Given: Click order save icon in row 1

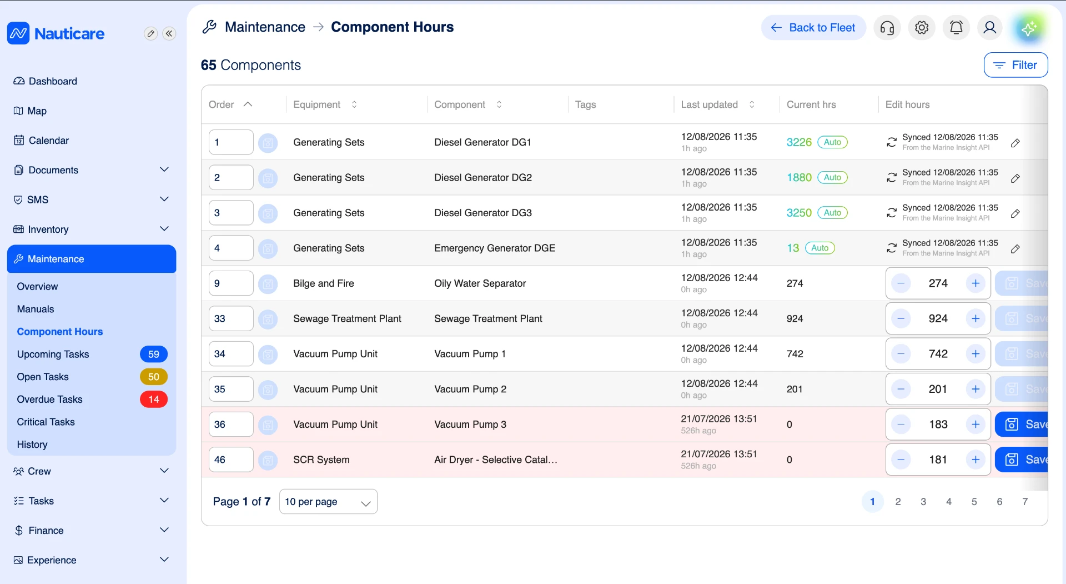Looking at the screenshot, I should [268, 142].
